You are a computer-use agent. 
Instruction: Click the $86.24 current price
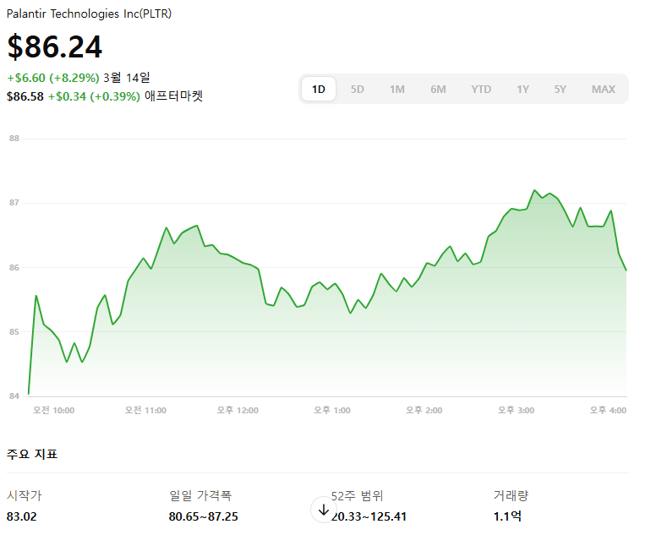pyautogui.click(x=55, y=46)
